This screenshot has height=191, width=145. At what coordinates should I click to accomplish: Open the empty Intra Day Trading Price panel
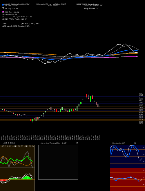coord(58,162)
